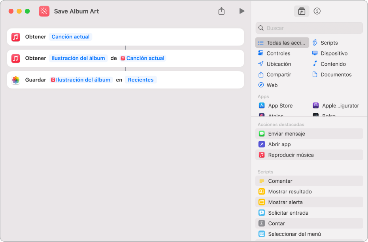
Task: Run the Save Album Art shortcut
Action: (x=242, y=11)
